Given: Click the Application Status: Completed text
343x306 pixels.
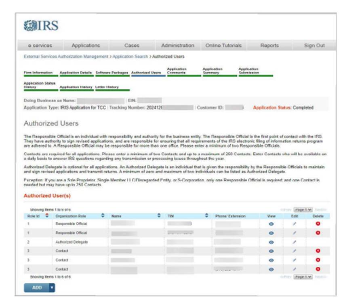Looking at the screenshot, I should (283, 108).
